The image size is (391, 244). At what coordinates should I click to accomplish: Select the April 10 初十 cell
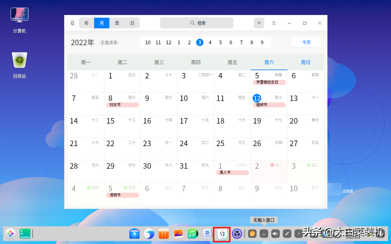click(x=306, y=194)
